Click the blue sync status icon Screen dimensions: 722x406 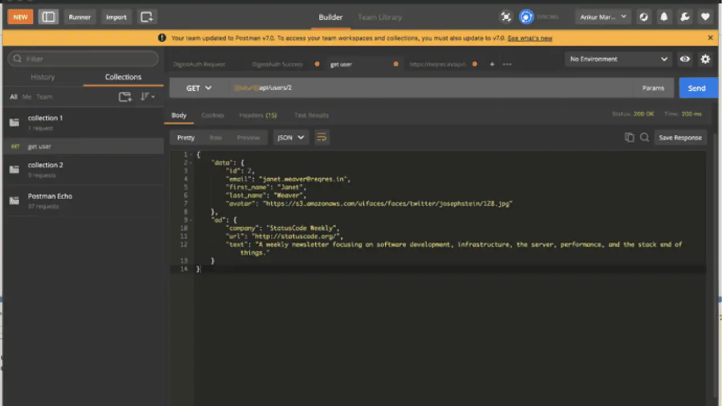click(526, 17)
